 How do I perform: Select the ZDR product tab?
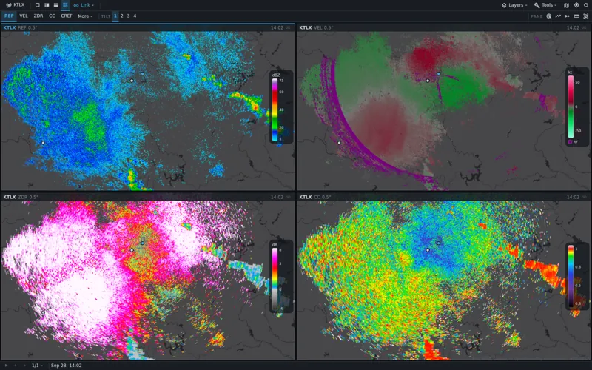point(38,16)
